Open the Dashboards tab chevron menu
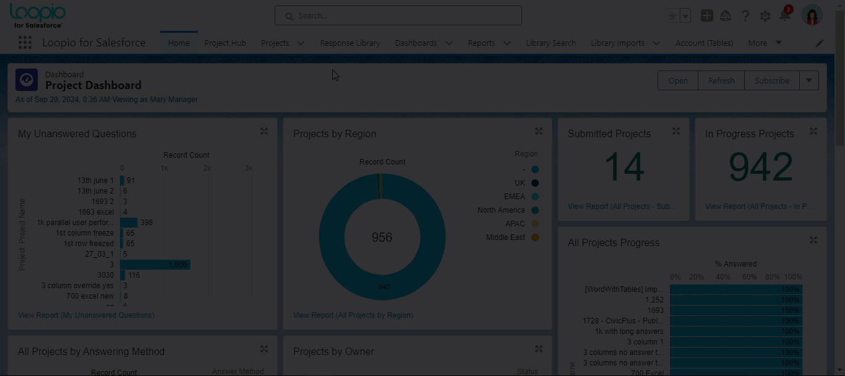 pyautogui.click(x=449, y=43)
